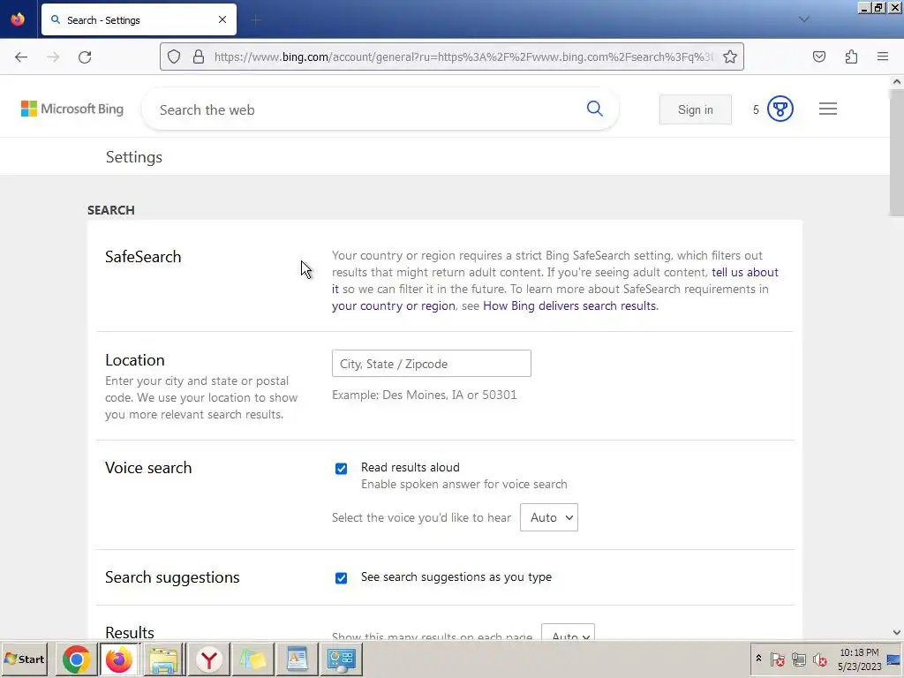Click into the Search the web box
Viewport: 904px width, 678px height.
point(369,109)
